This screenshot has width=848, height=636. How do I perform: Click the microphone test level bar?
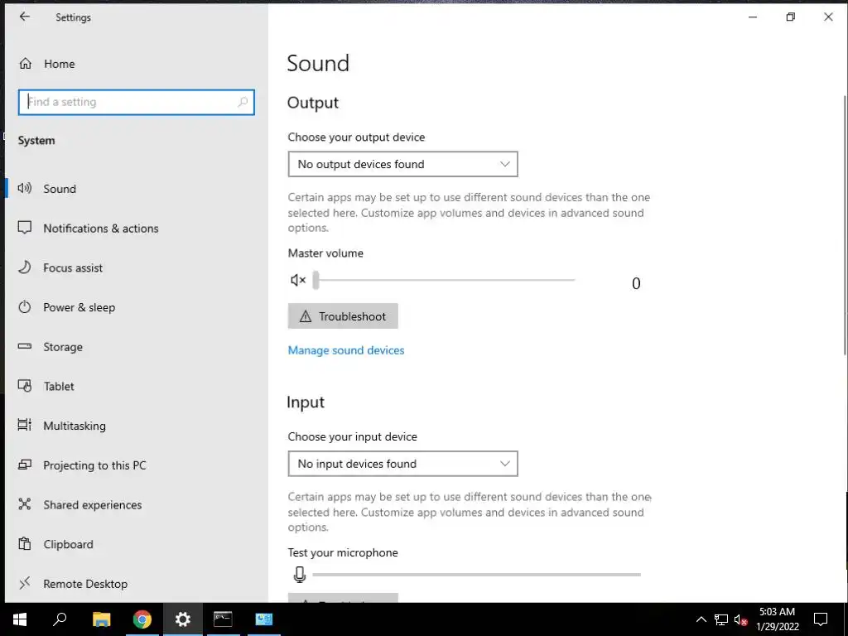[x=476, y=575]
